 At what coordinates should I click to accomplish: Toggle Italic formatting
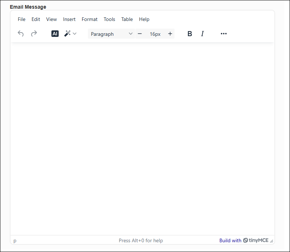(202, 34)
